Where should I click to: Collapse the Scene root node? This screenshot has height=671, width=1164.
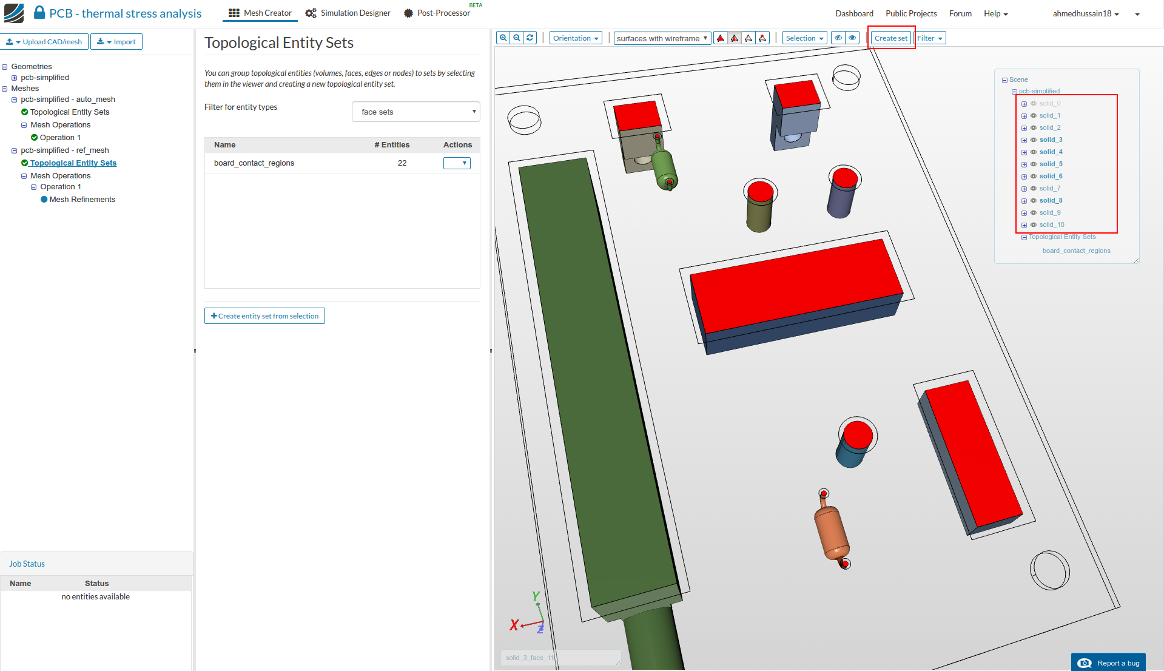[x=1004, y=80]
